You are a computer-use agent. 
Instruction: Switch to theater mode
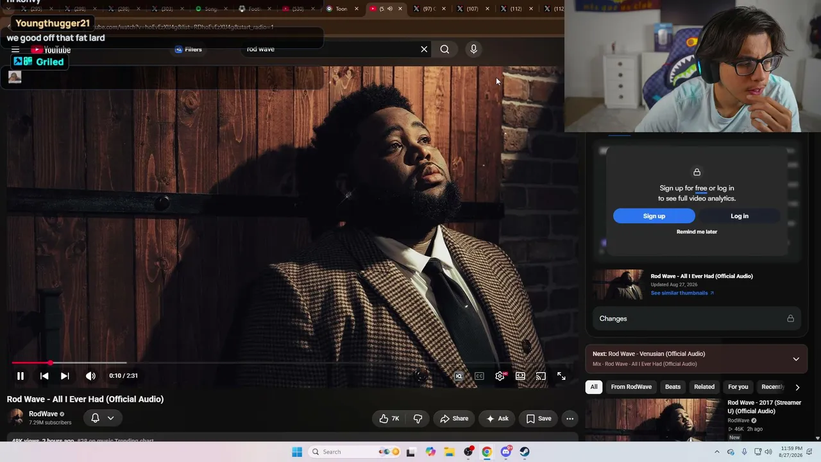pos(520,376)
